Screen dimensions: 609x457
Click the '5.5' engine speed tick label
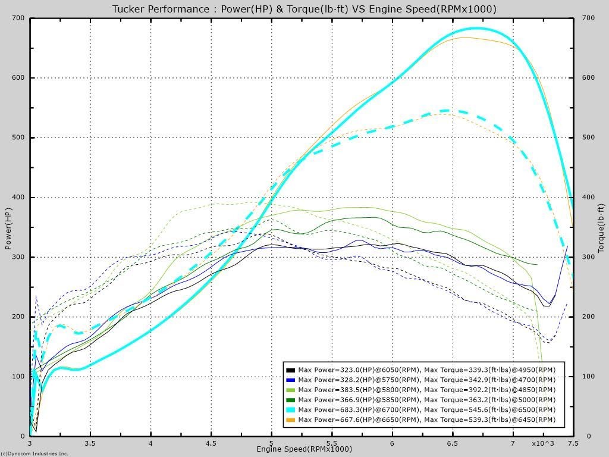tap(332, 443)
